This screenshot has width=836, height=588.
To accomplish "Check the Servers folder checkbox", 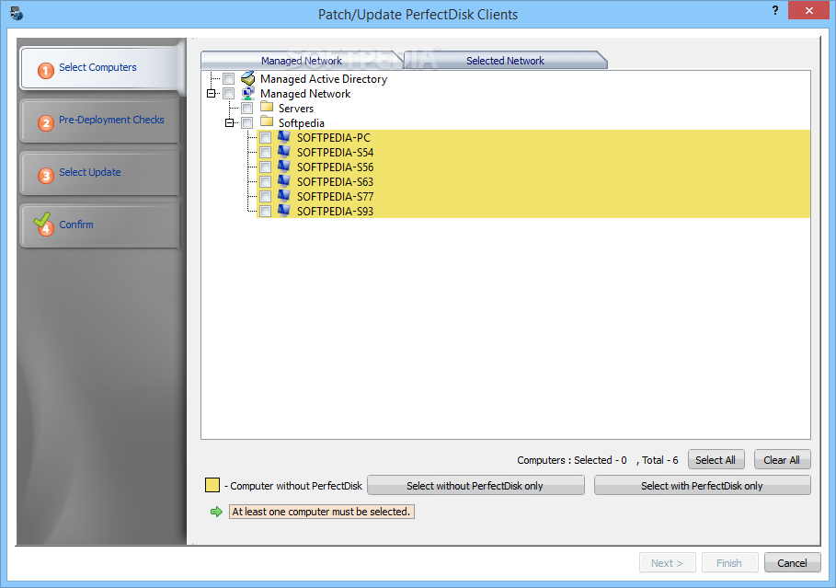I will click(x=246, y=109).
